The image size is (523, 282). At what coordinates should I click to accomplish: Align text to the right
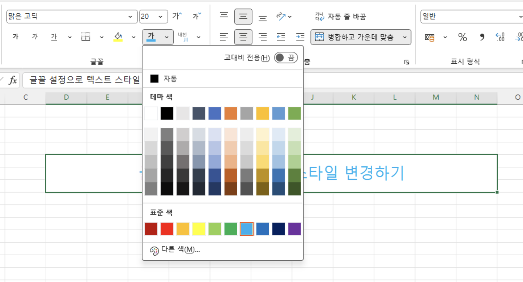pos(263,37)
